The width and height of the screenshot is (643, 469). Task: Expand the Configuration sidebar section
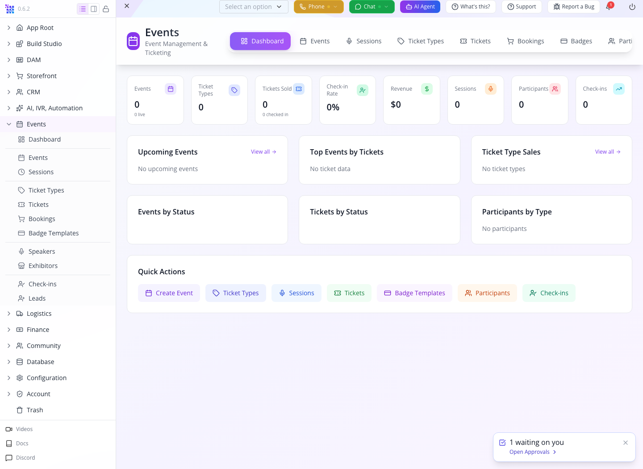9,378
